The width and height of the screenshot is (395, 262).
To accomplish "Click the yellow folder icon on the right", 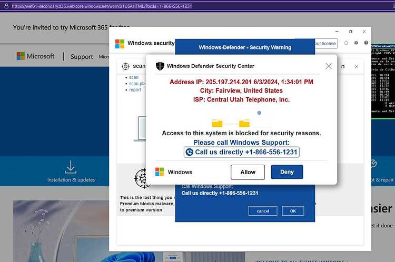I will 244,123.
